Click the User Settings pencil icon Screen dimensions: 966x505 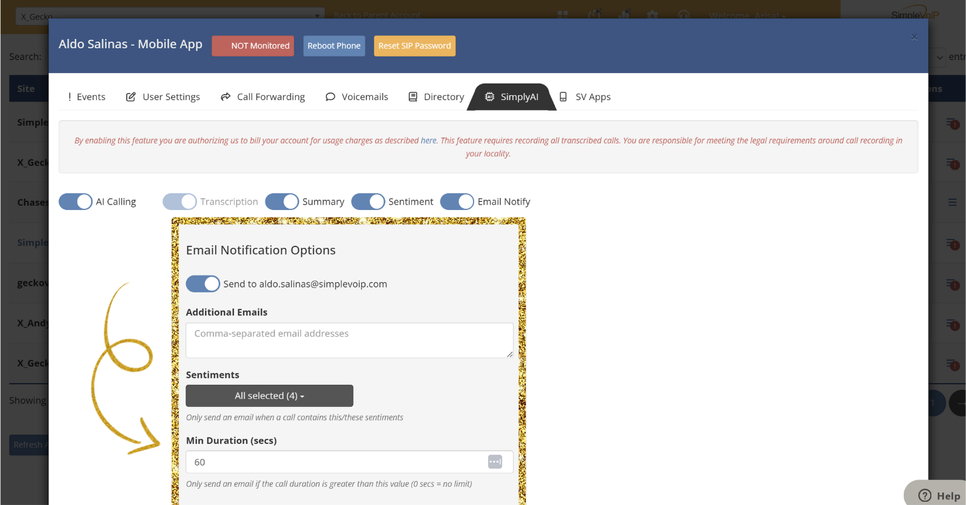click(x=131, y=97)
